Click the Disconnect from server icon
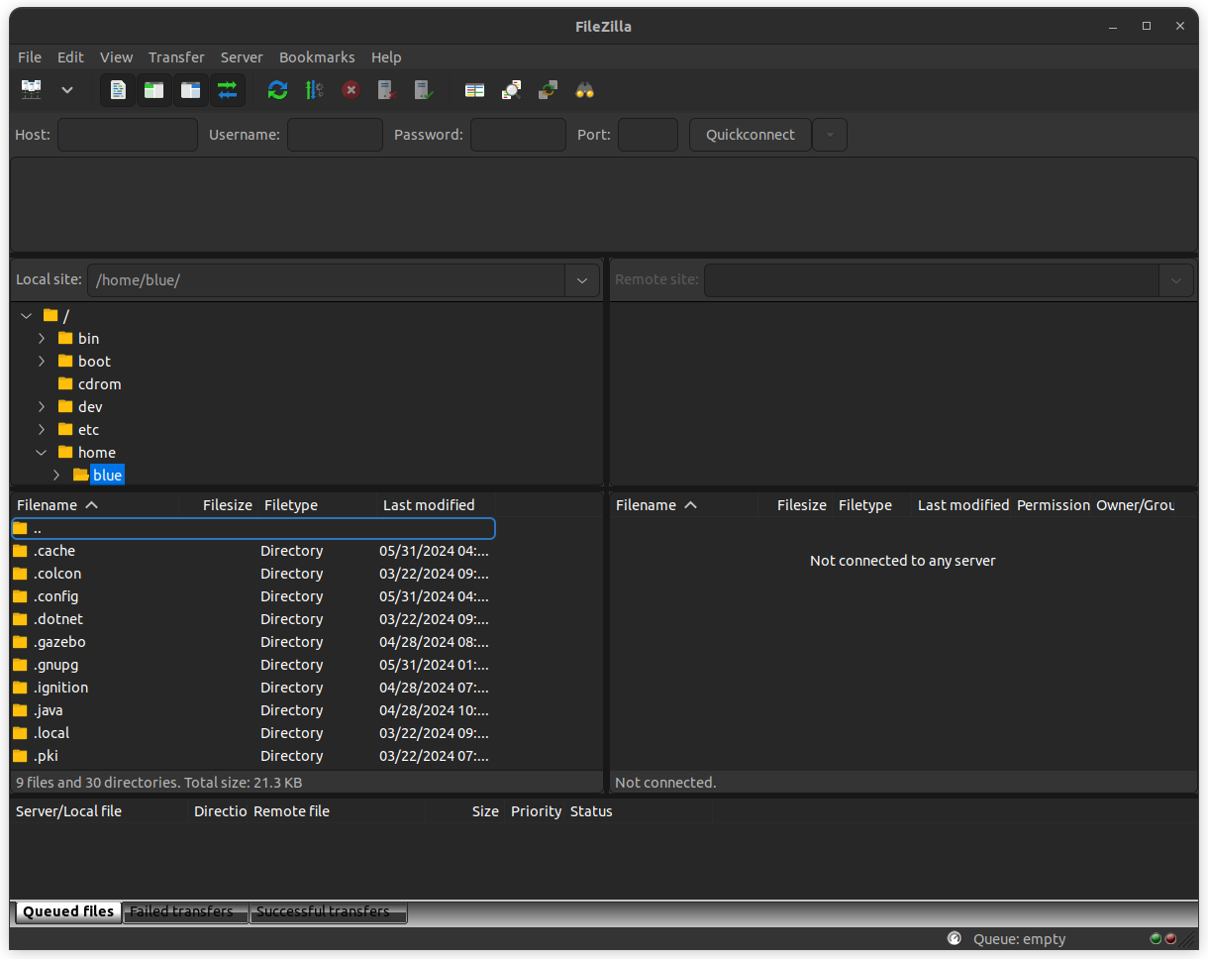 387,90
